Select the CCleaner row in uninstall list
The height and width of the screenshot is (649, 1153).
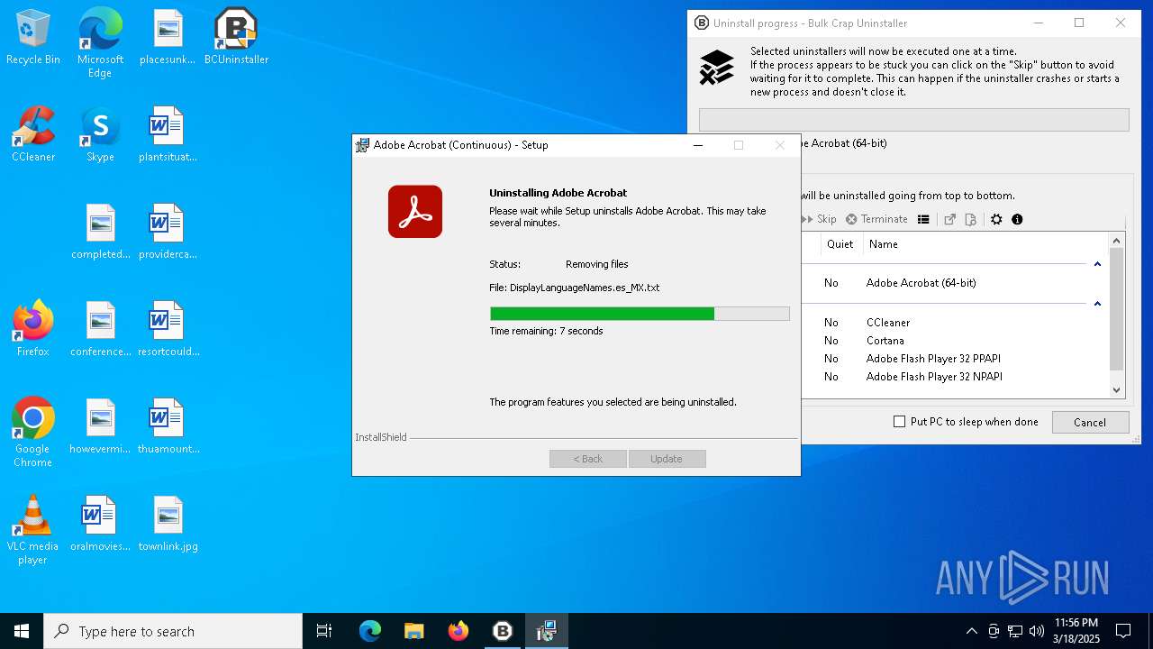(x=955, y=323)
